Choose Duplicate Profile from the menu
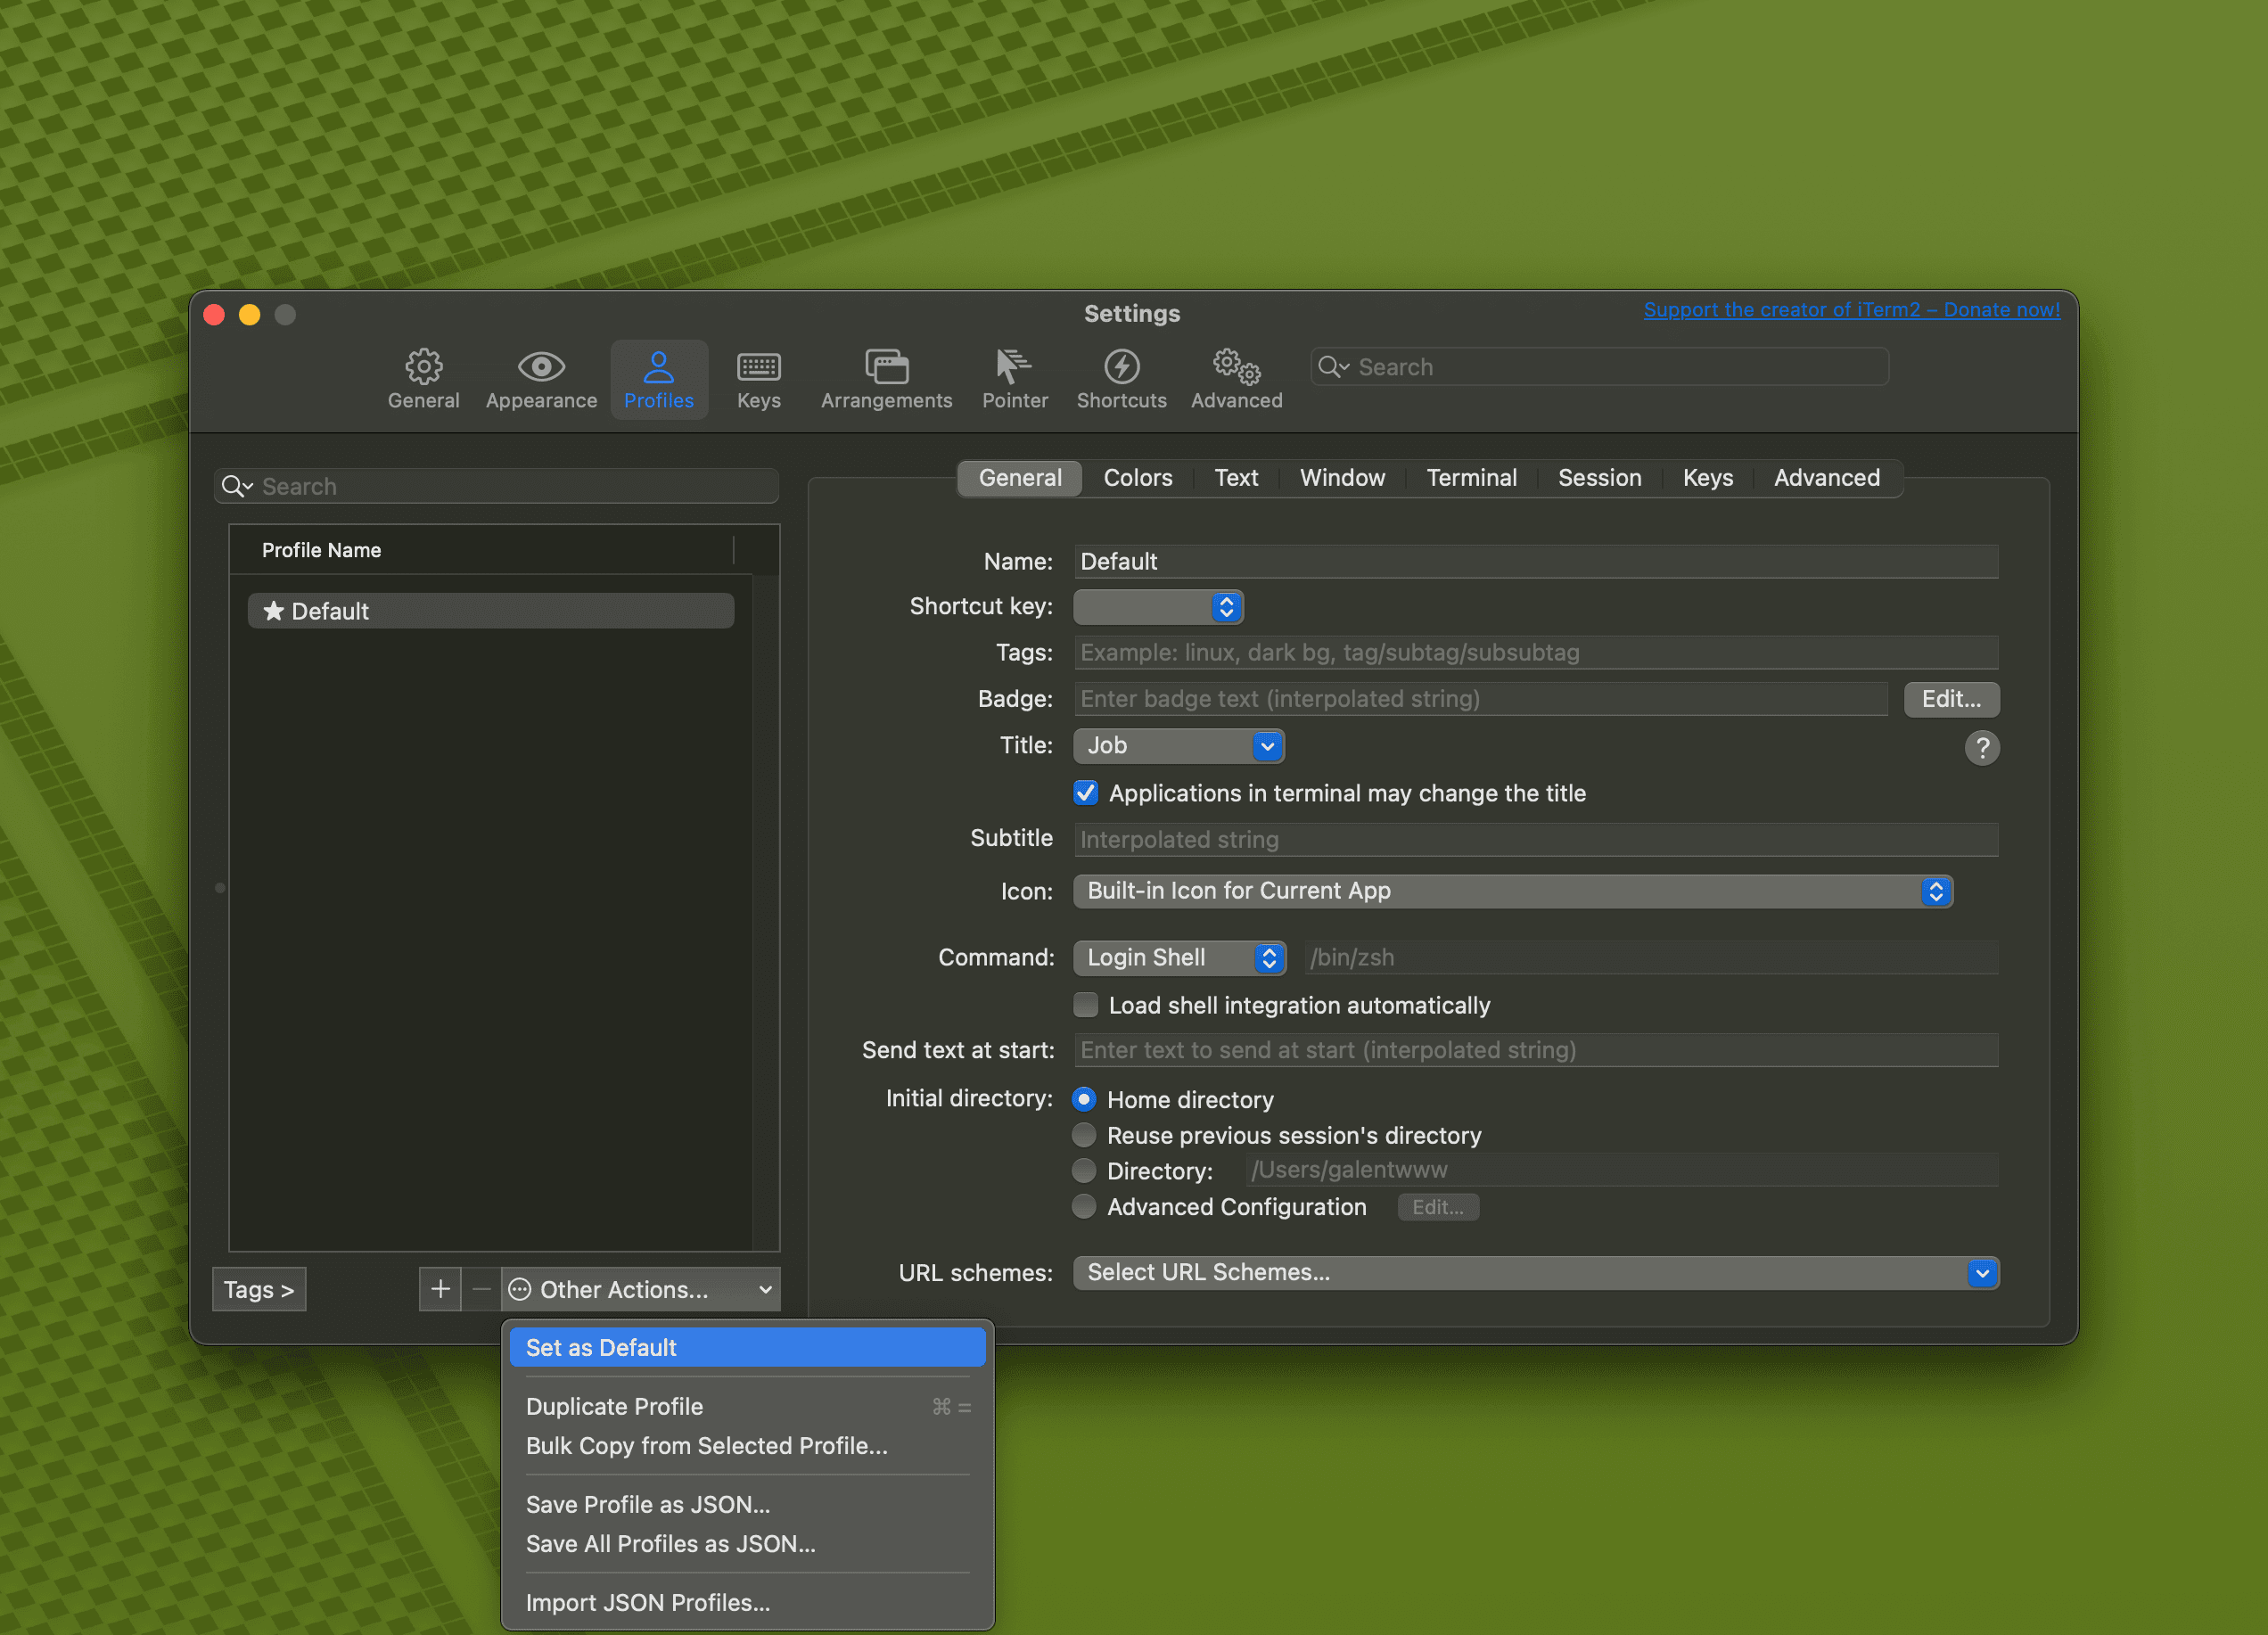Image resolution: width=2268 pixels, height=1635 pixels. (x=614, y=1406)
